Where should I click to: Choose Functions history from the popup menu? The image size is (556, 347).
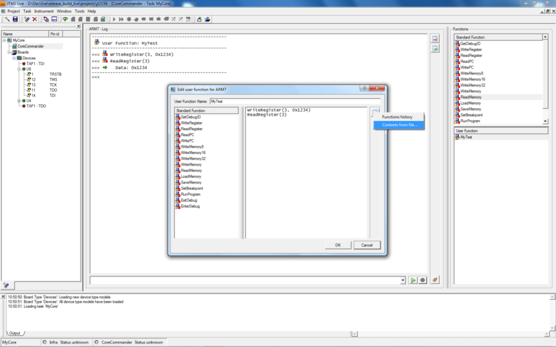tap(399, 117)
